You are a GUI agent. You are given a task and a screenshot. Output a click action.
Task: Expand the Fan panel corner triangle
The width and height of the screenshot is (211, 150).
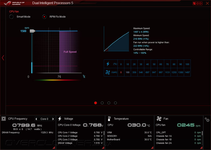pyautogui.click(x=201, y=148)
